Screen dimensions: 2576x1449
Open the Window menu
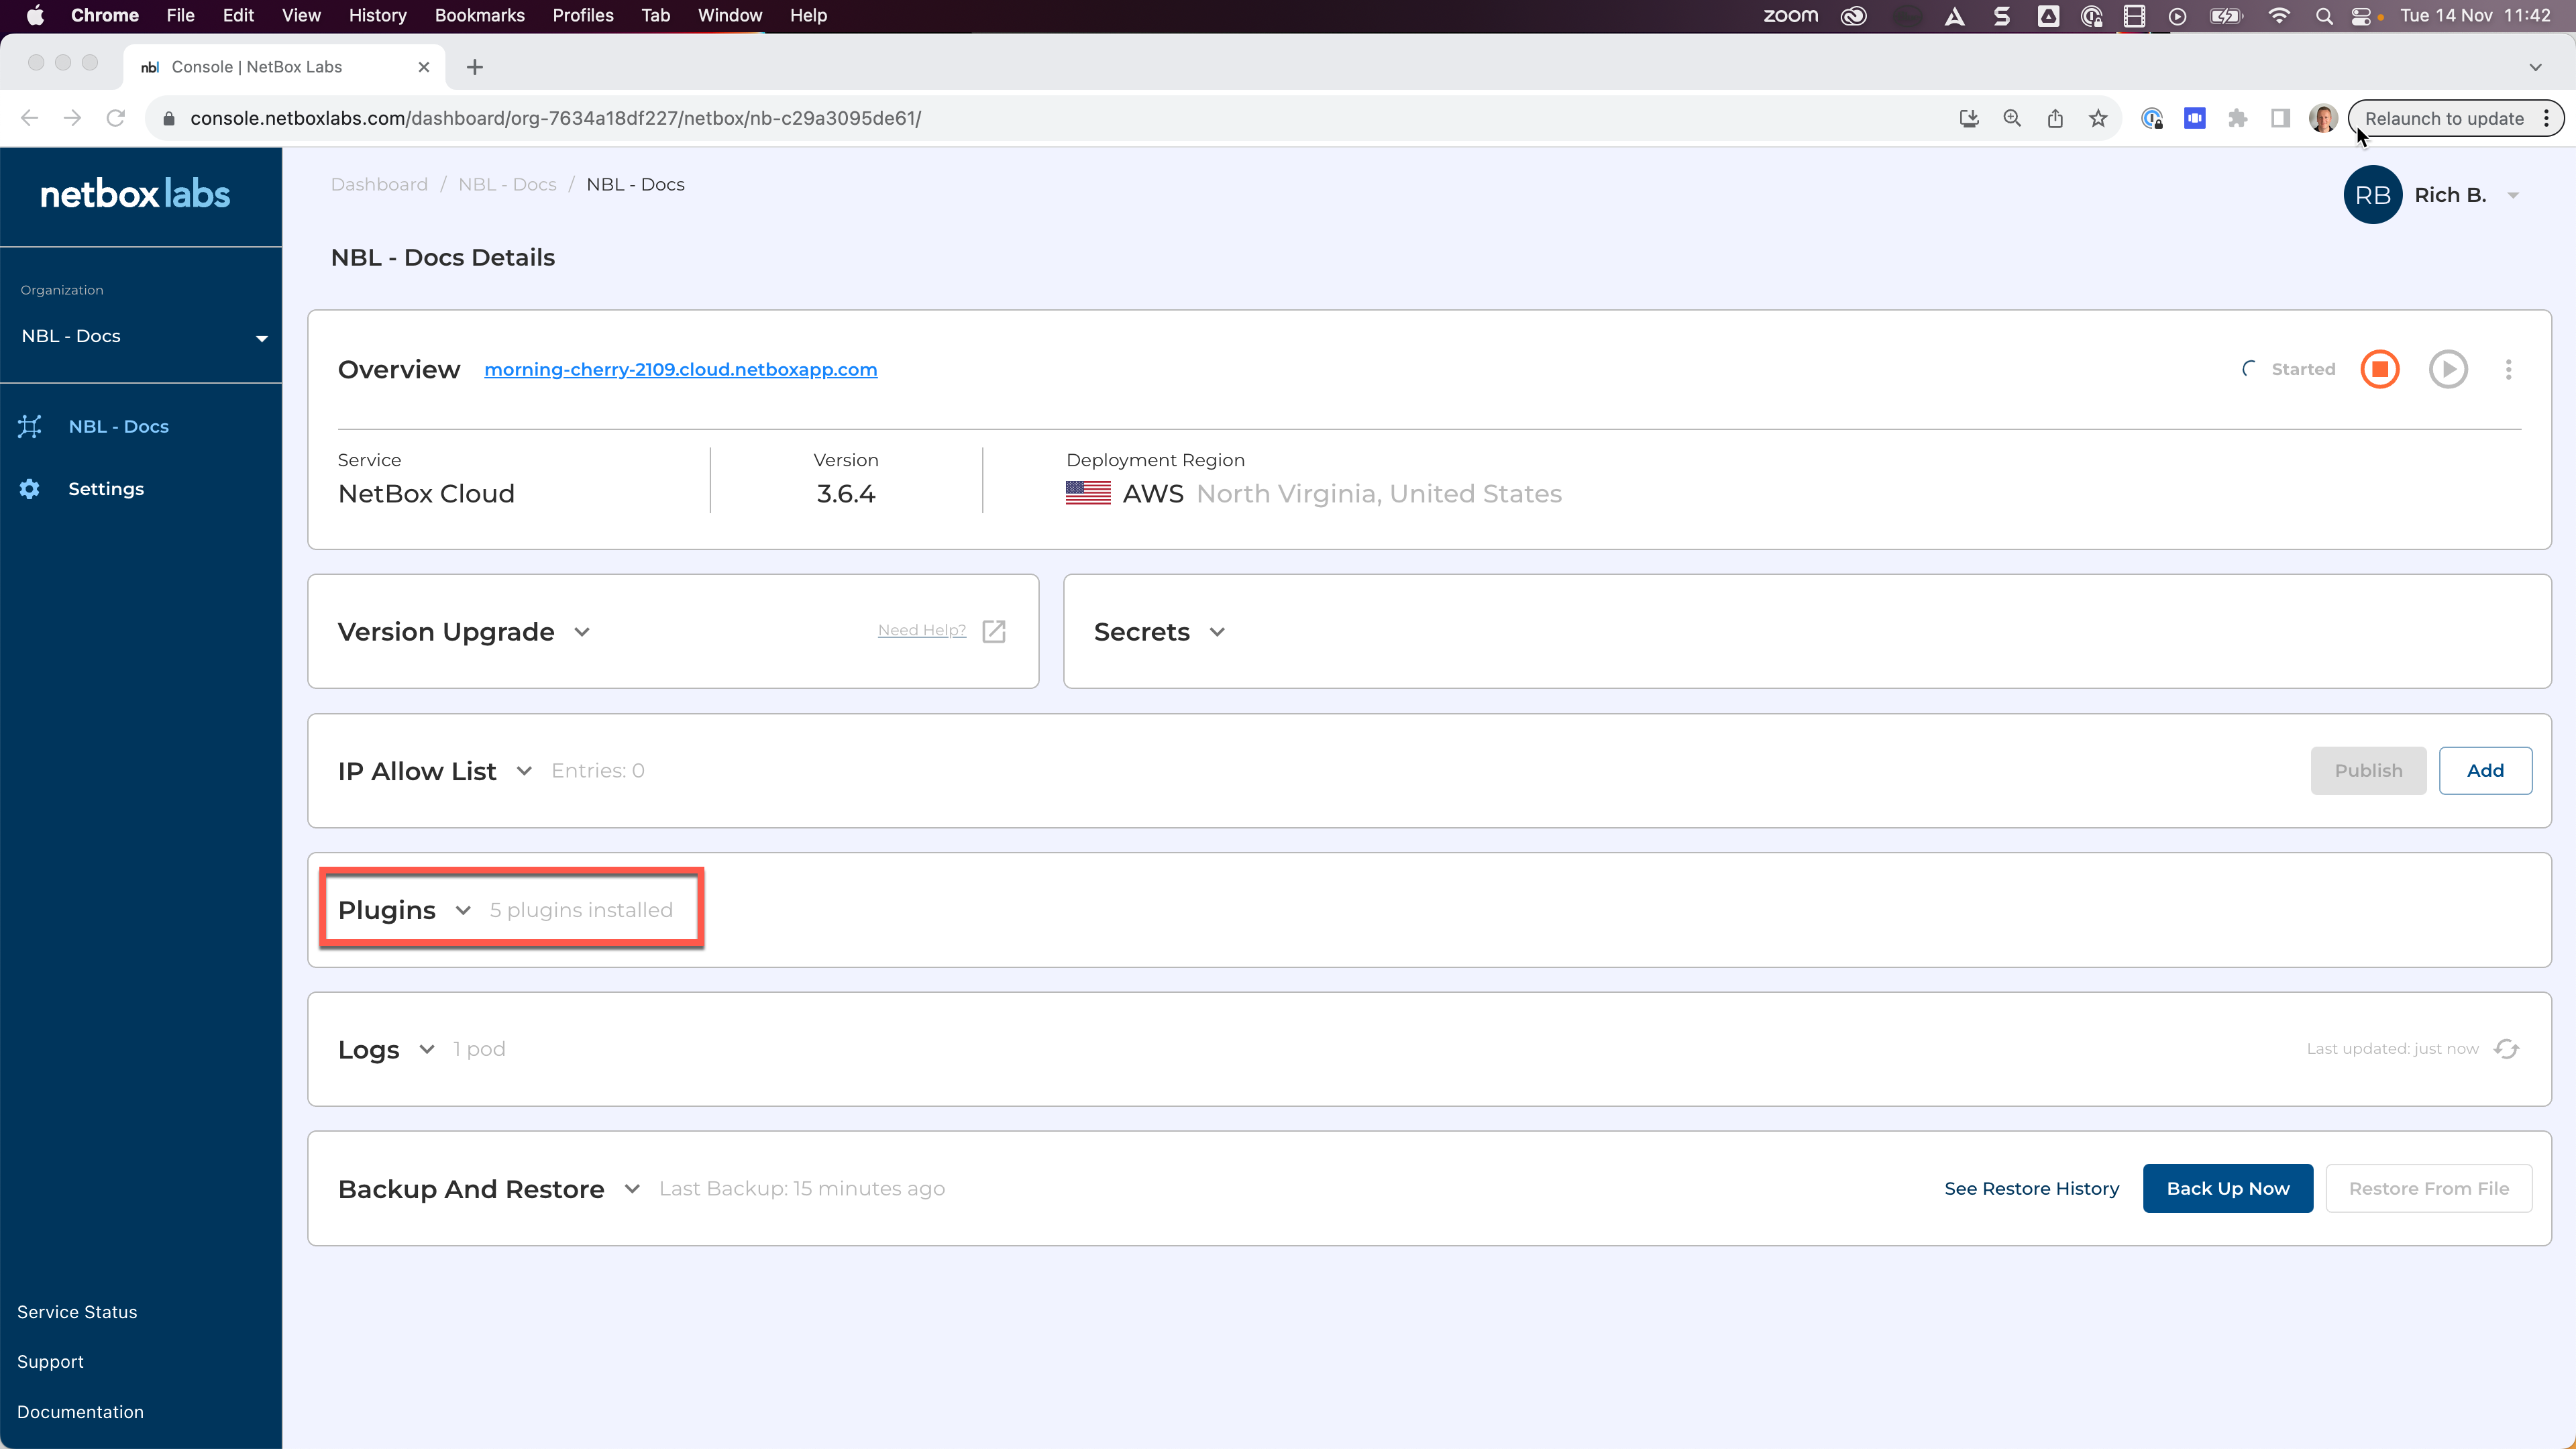(730, 15)
